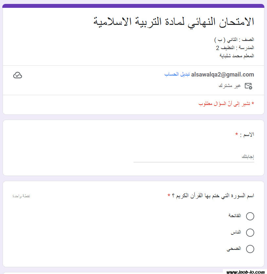Pick the الضحى radio button
The height and width of the screenshot is (274, 267).
click(250, 249)
